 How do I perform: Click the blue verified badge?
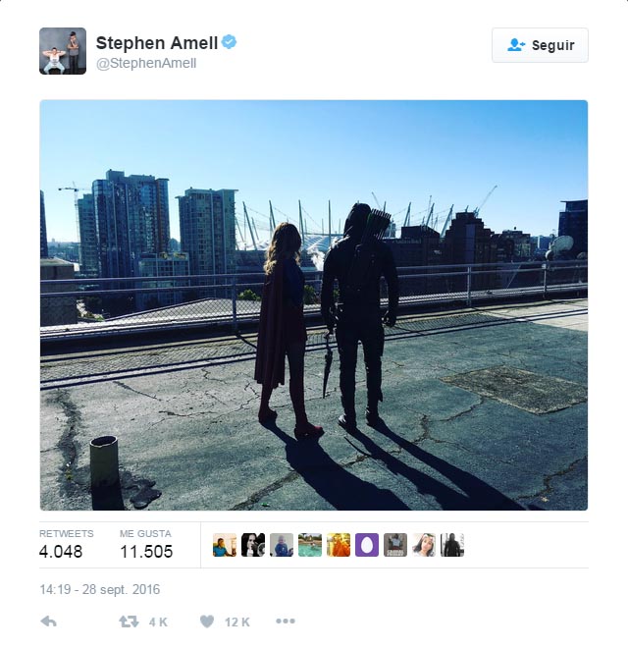(x=229, y=42)
